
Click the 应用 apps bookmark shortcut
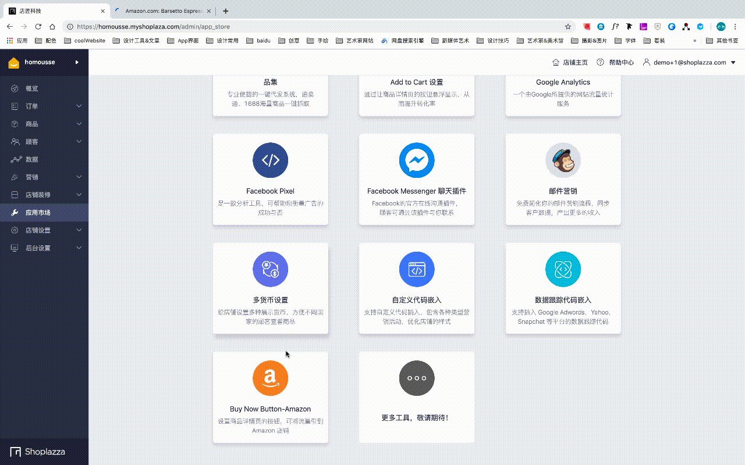17,41
